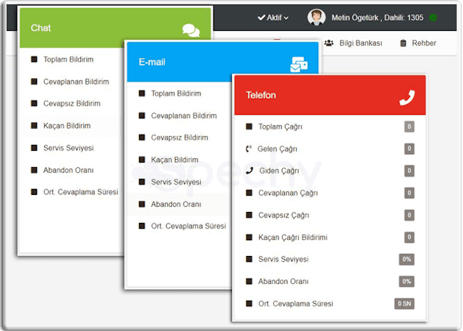Viewport: 463px width, 331px height.
Task: Click the Giden Çağrı count badge
Action: point(409,171)
